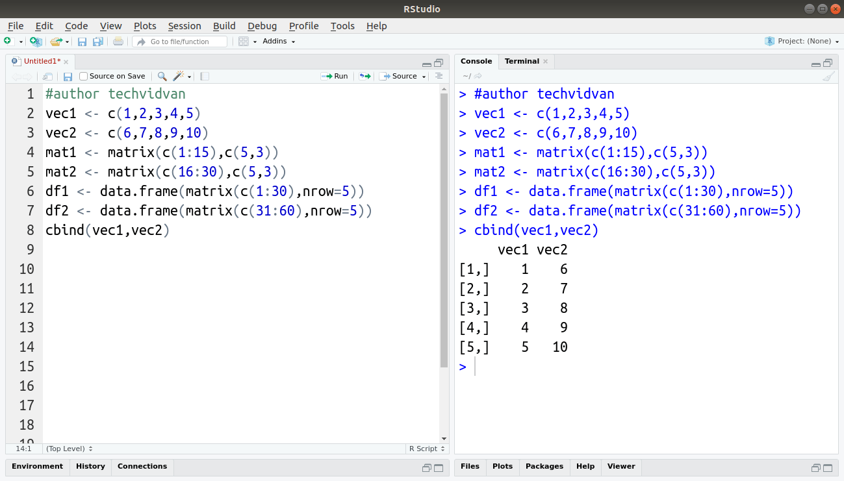The image size is (844, 481).
Task: Switch to the Console tab
Action: (x=476, y=62)
